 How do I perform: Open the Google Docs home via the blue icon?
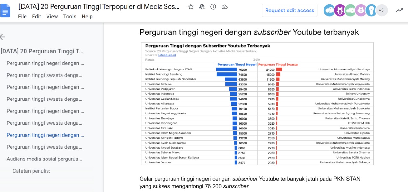pos(5,10)
